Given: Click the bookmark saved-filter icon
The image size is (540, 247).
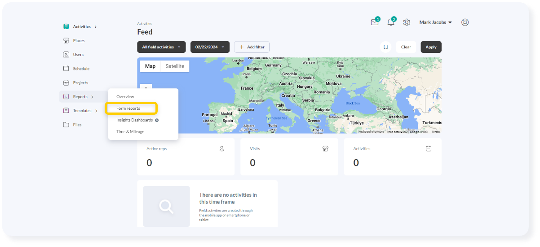Looking at the screenshot, I should (385, 47).
